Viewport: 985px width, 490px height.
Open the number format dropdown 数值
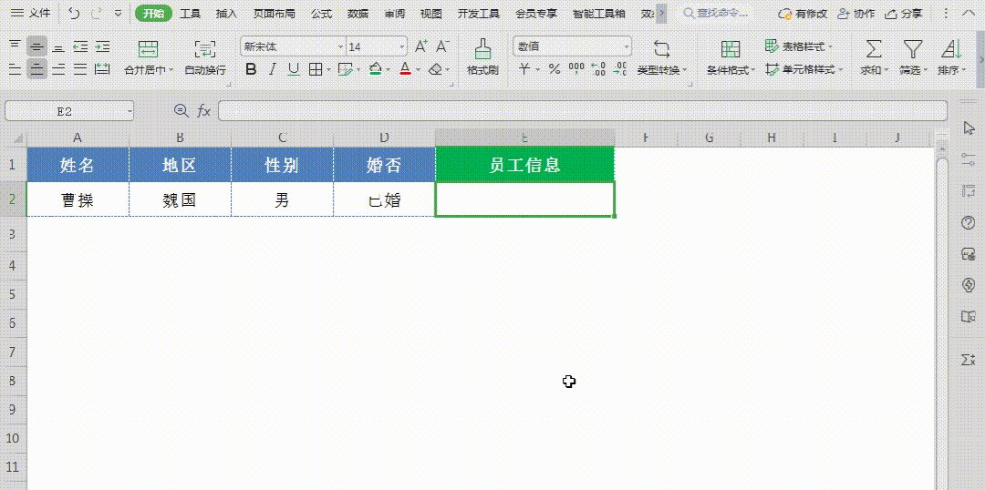coord(572,46)
